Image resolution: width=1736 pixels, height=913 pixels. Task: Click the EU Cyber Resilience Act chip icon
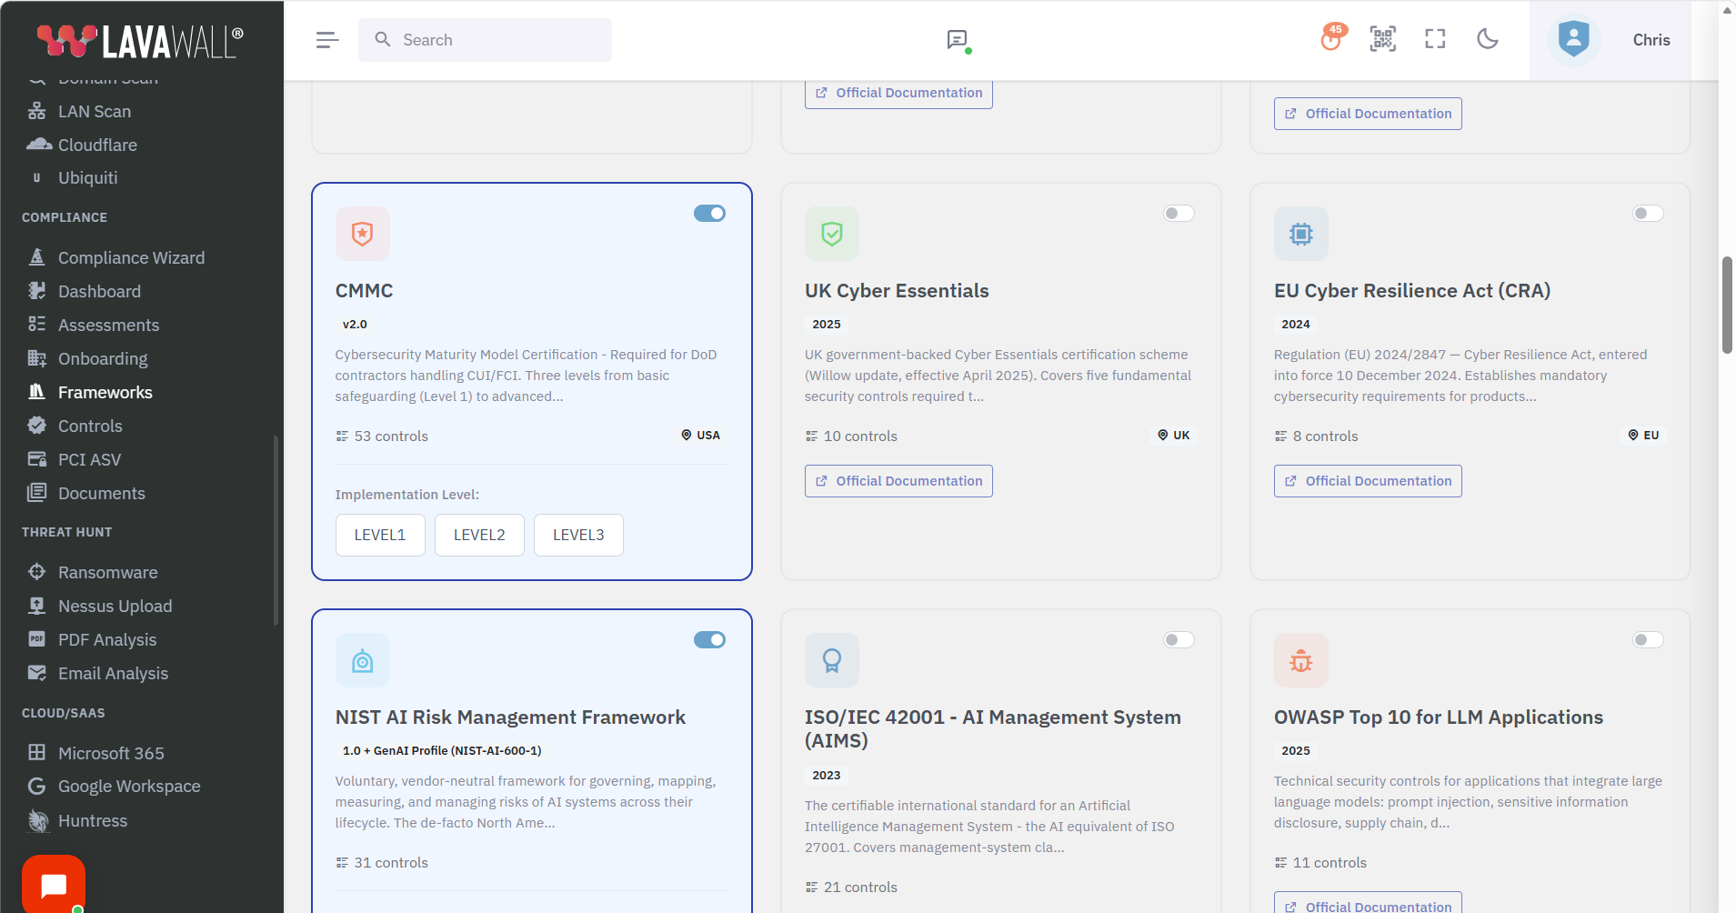click(x=1300, y=234)
